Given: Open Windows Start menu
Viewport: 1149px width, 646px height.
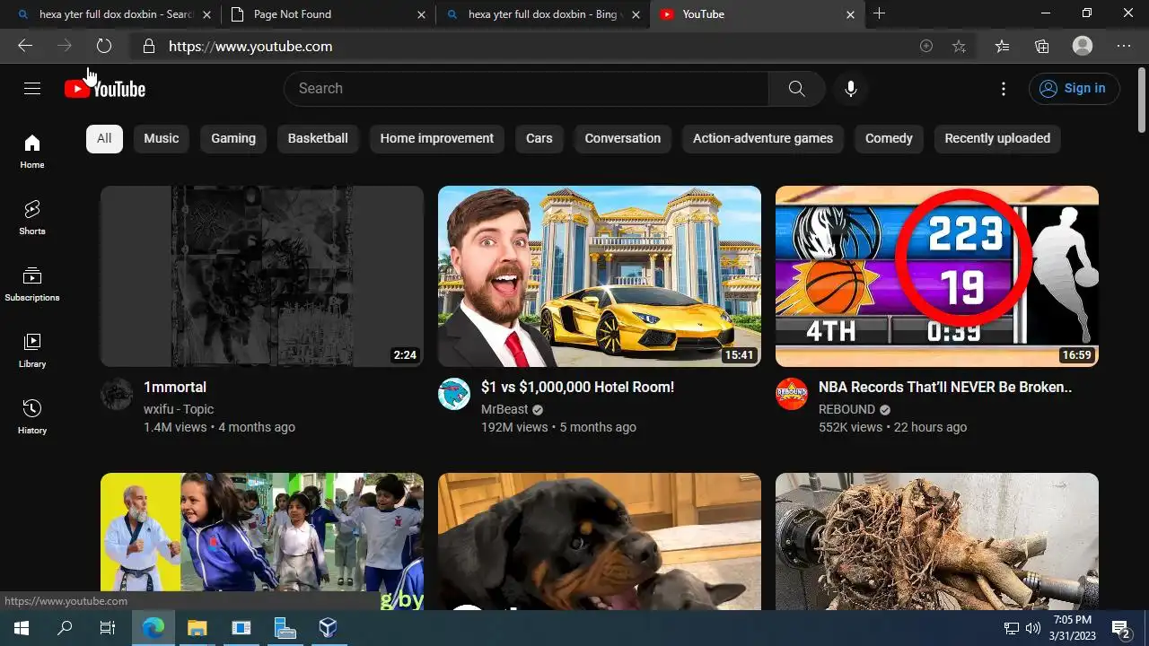Looking at the screenshot, I should pos(22,628).
